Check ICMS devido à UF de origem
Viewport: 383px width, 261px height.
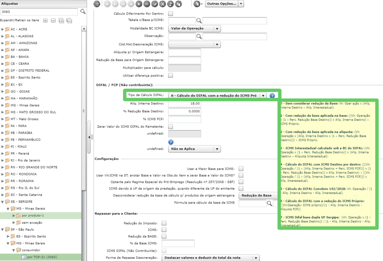click(241, 188)
